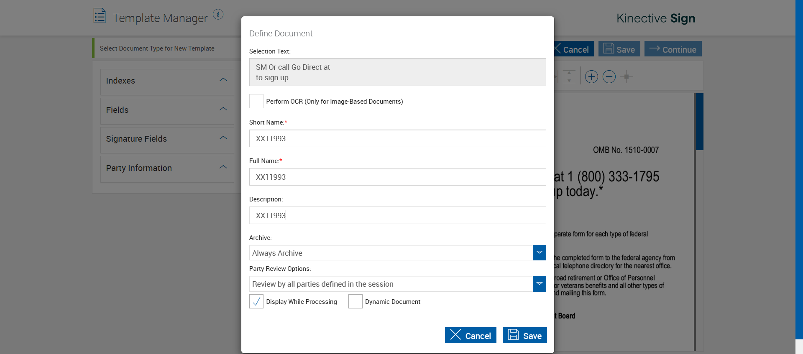Collapse the Indexes panel
This screenshot has height=354, width=803.
(x=223, y=80)
